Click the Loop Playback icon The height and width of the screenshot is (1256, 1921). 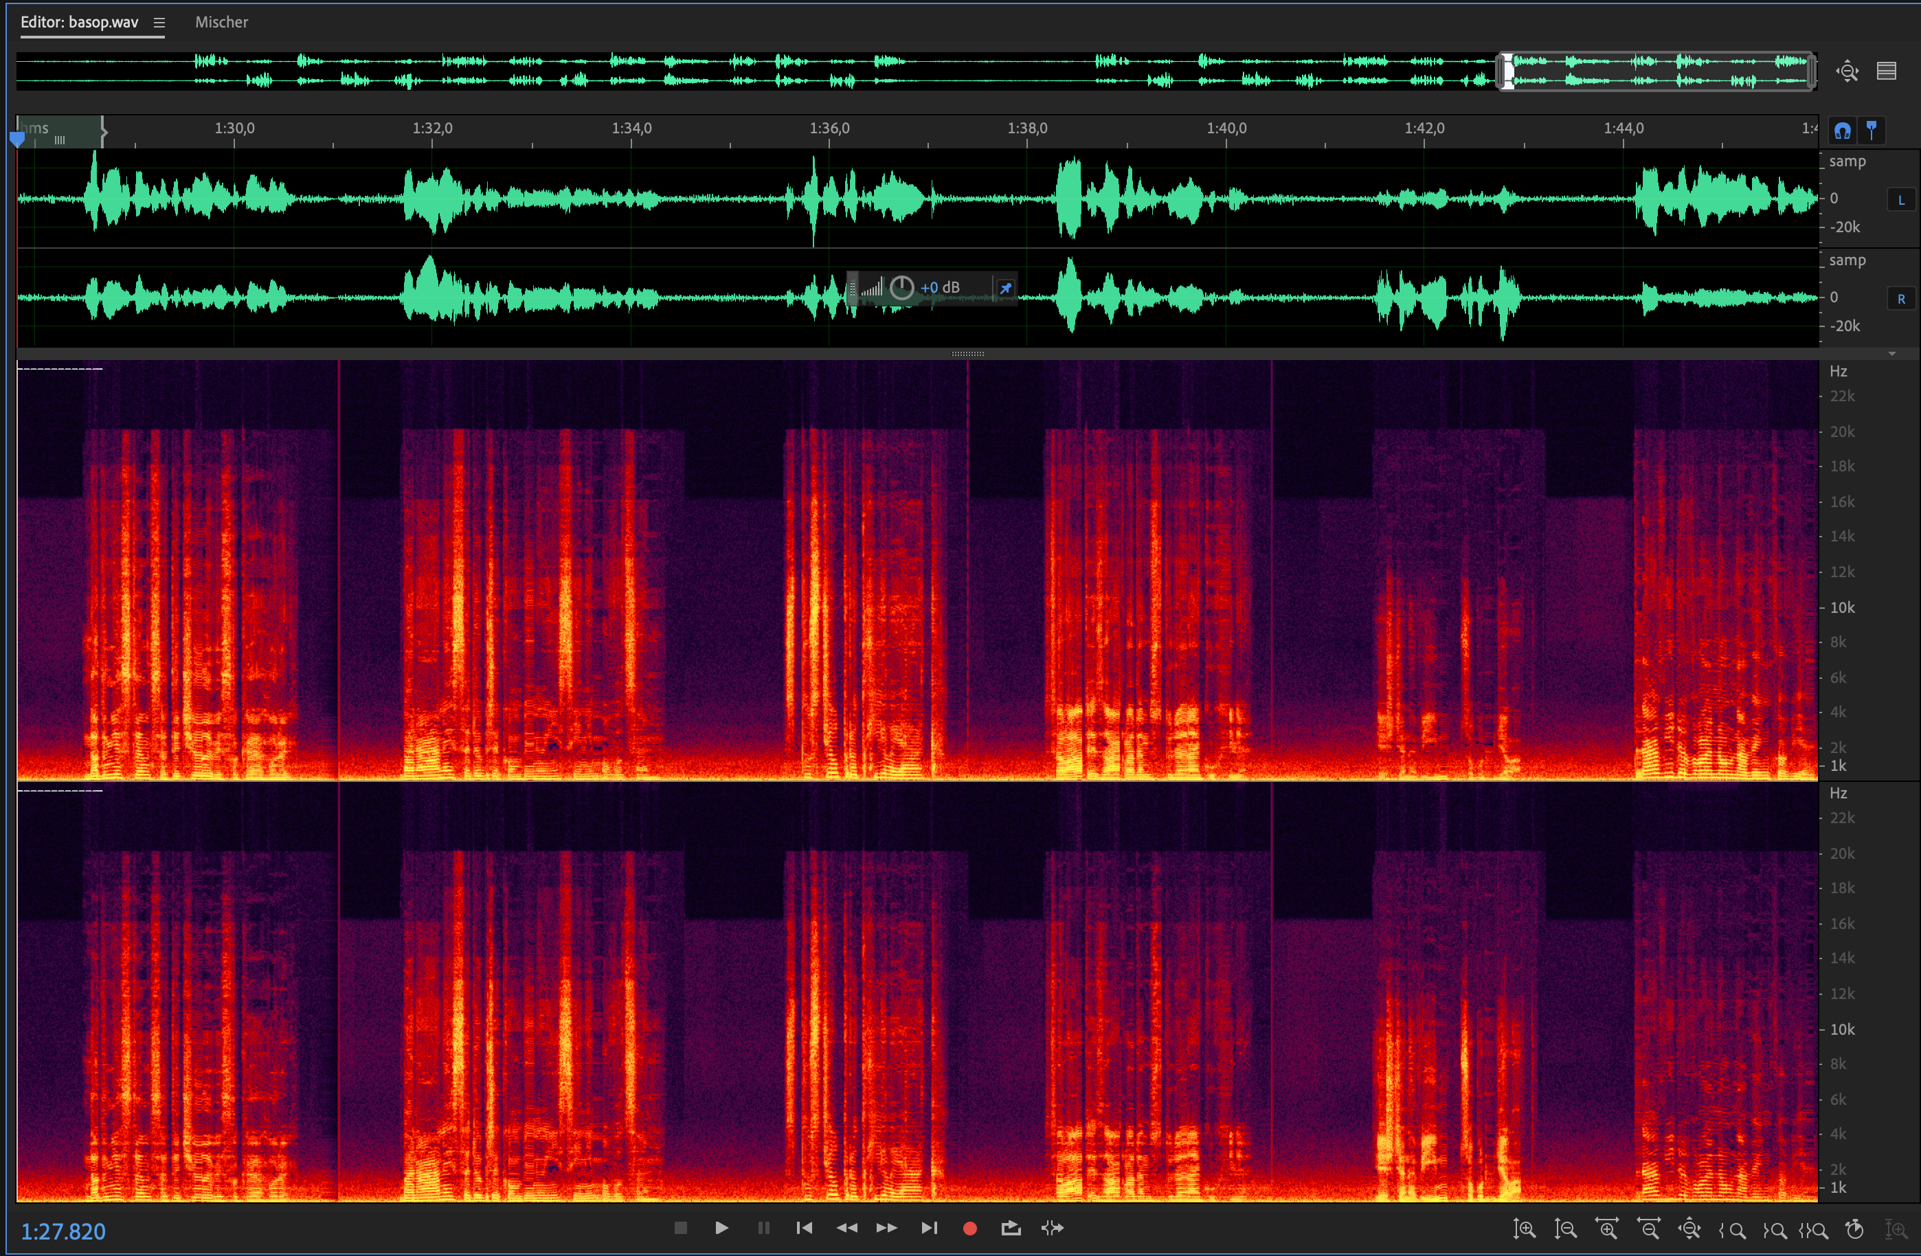[1011, 1229]
